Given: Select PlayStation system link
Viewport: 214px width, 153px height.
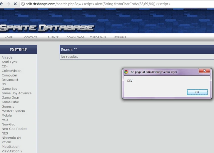Looking at the screenshot, I should click(x=11, y=147).
